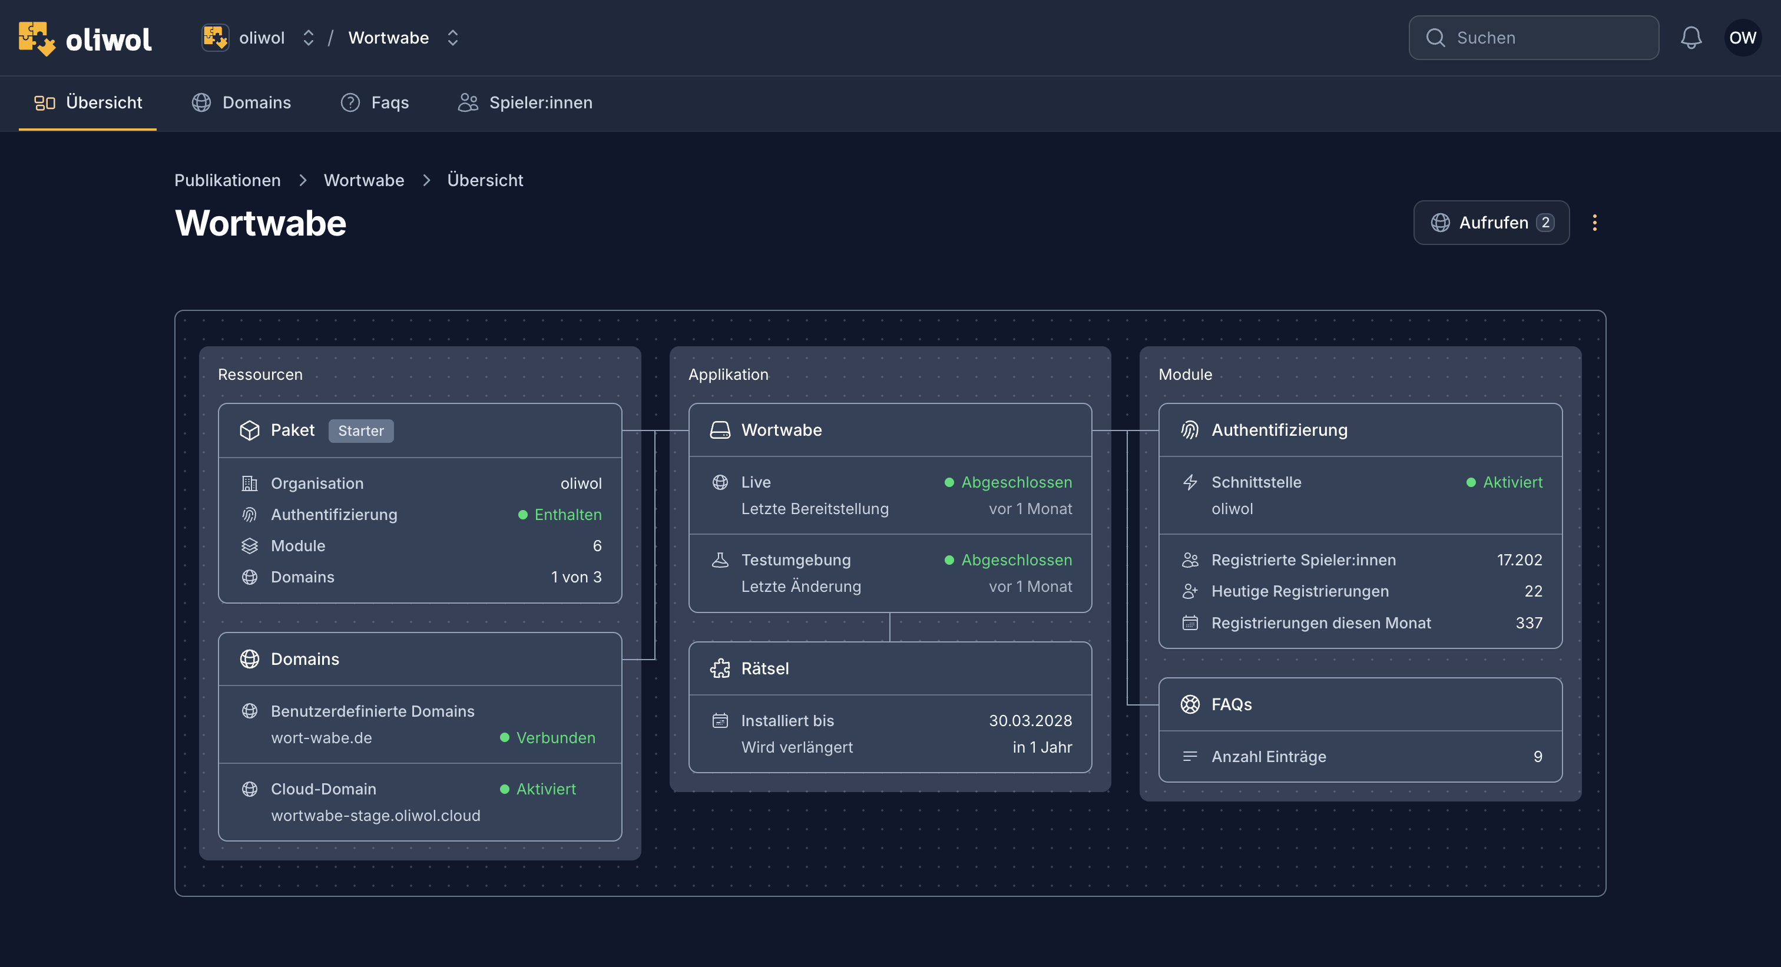The width and height of the screenshot is (1781, 967).
Task: Switch to the Domains tab
Action: 241,102
